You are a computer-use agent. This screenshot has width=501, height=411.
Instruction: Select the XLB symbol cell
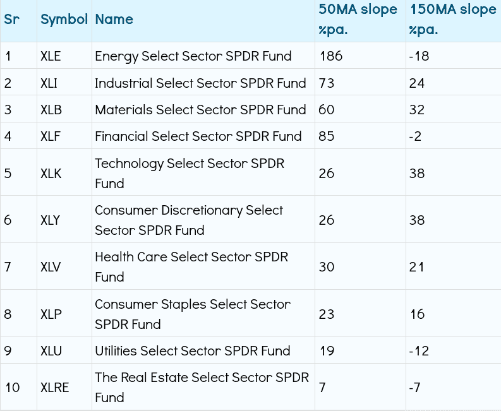pos(51,110)
